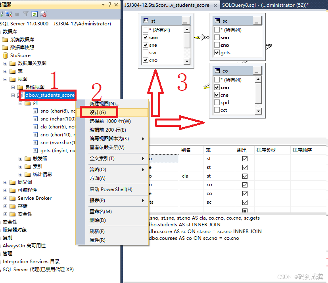Select the dbo.v_students_score view node

point(50,95)
